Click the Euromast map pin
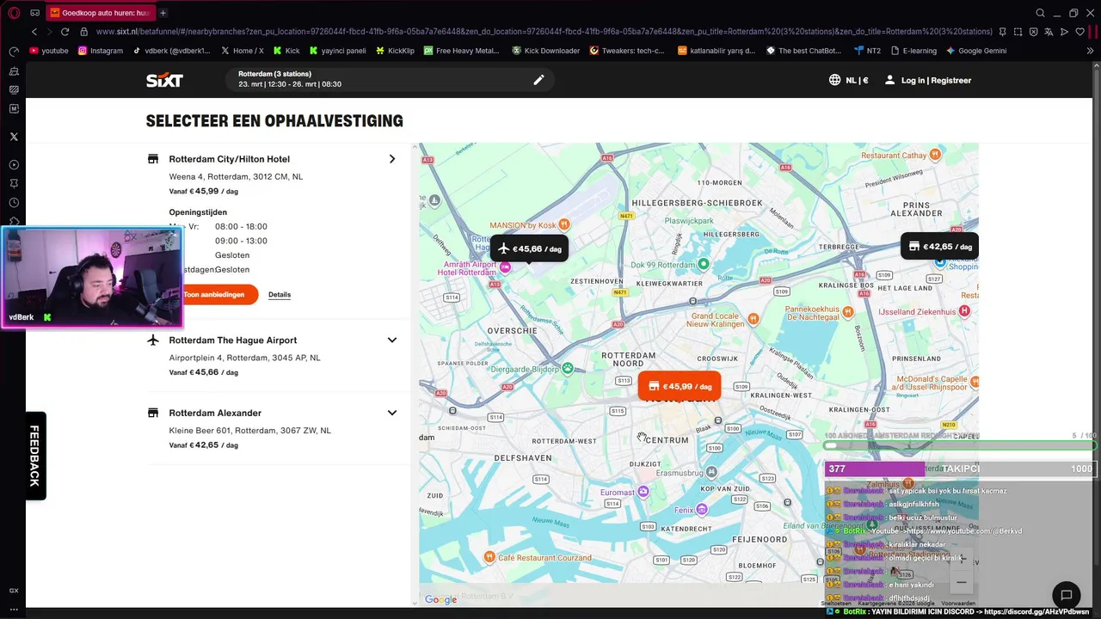This screenshot has height=619, width=1101. 643,492
